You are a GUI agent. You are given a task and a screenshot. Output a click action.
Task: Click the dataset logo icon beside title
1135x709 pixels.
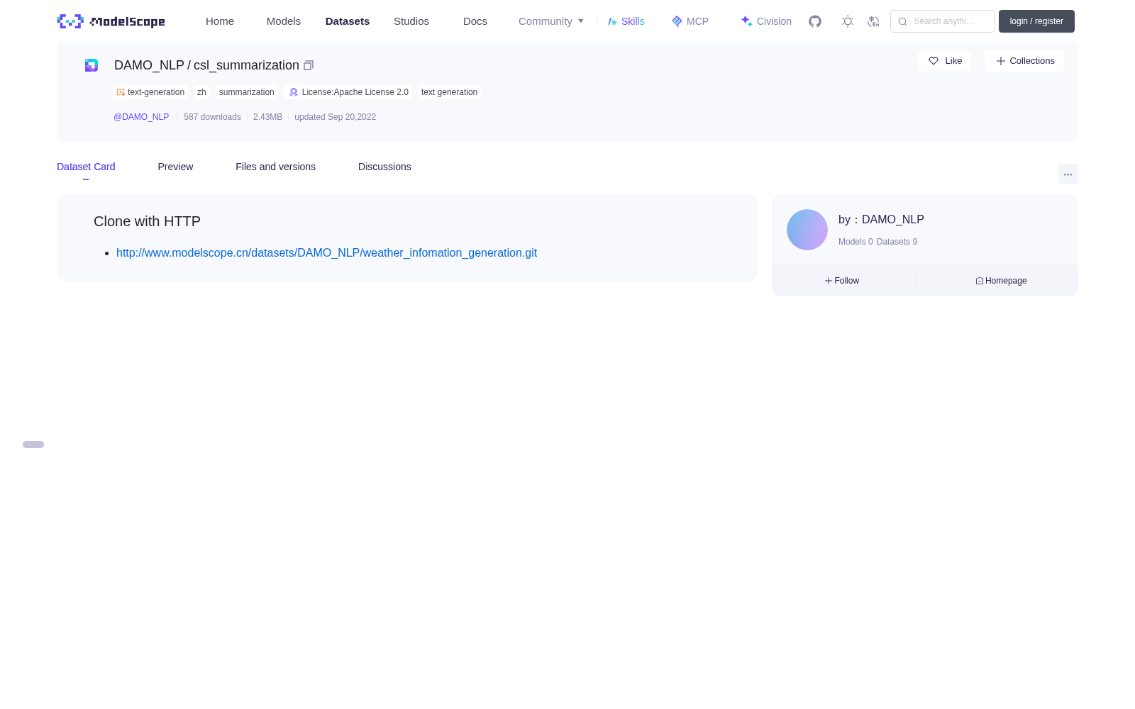point(92,65)
